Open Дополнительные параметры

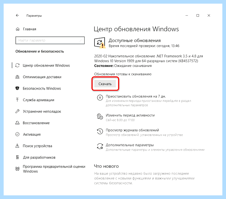click(x=130, y=145)
